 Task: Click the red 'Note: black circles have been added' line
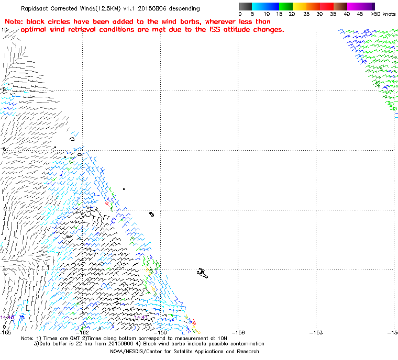click(138, 21)
